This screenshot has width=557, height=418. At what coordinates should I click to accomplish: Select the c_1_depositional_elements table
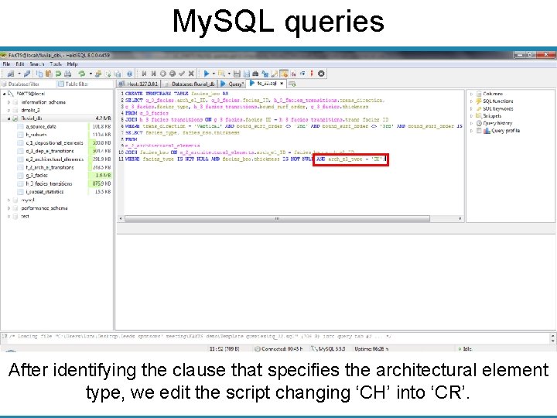pyautogui.click(x=54, y=143)
